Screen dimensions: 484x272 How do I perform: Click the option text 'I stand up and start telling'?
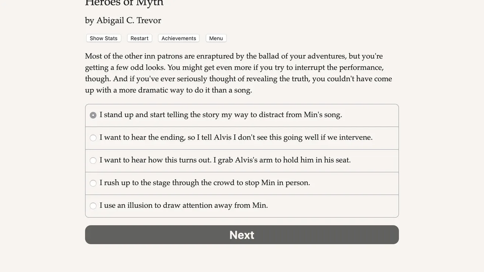[221, 115]
